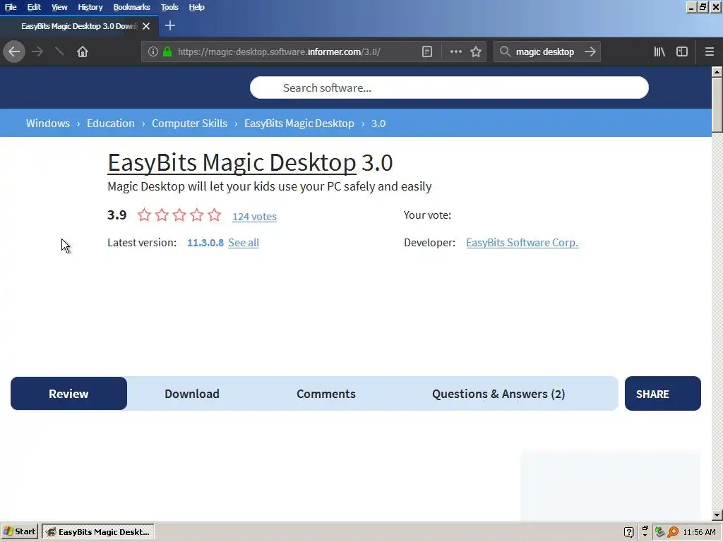Close the EasyBits Magic Desktop tab
Viewport: 723px width, 542px height.
tap(146, 26)
